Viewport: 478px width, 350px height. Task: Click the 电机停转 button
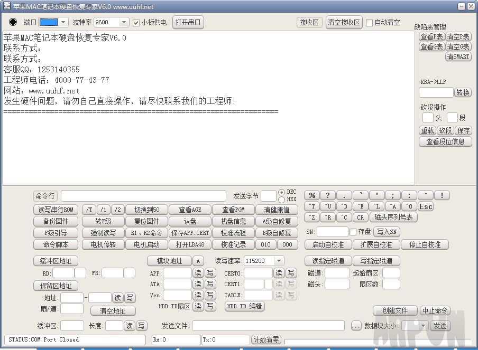point(103,244)
